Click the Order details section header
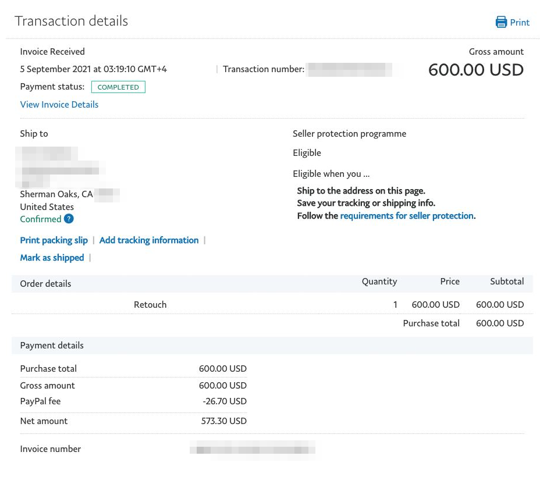The width and height of the screenshot is (554, 477). tap(46, 284)
